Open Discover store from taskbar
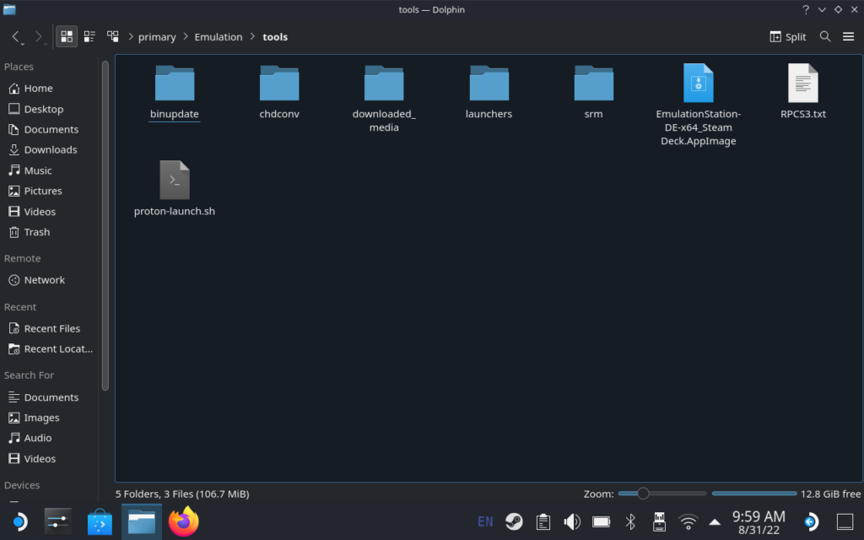This screenshot has width=864, height=540. (100, 521)
